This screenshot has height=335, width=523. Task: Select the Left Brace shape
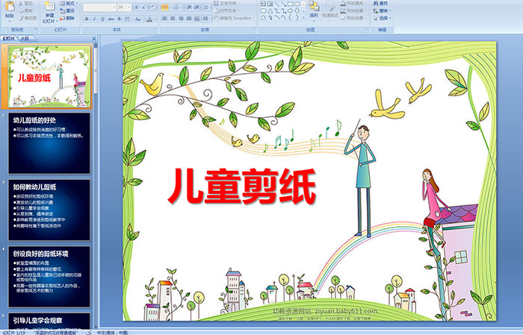tap(290, 18)
